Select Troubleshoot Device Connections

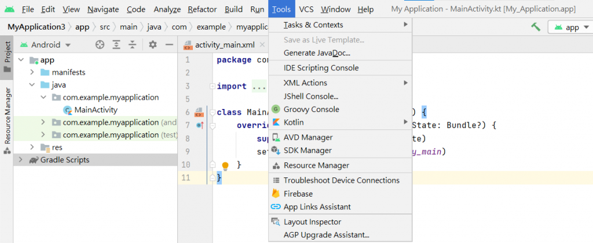(340, 180)
